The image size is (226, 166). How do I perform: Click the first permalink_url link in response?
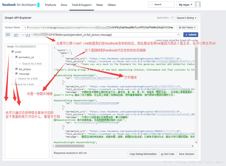pos(134,59)
